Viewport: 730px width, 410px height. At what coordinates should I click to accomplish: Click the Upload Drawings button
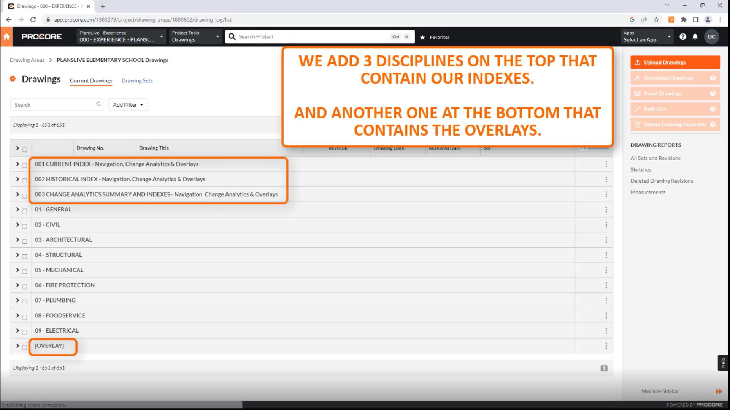(x=675, y=62)
